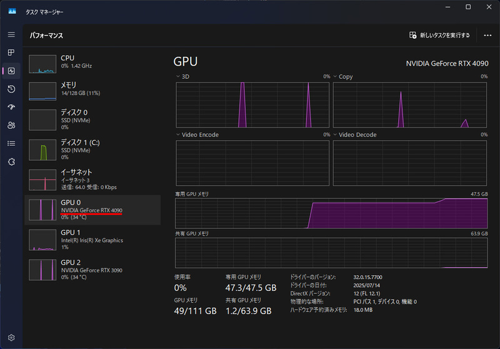Open the three-dot more options menu

pyautogui.click(x=487, y=36)
